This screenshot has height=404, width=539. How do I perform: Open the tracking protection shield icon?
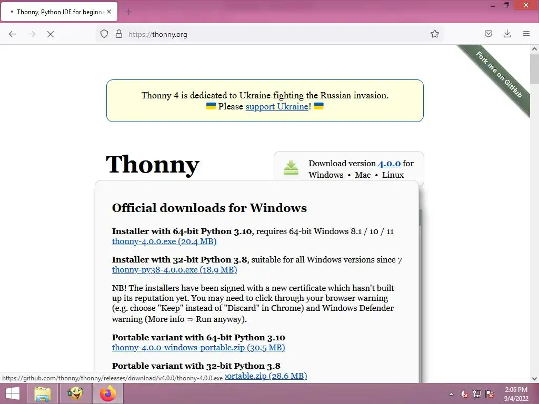[x=104, y=34]
